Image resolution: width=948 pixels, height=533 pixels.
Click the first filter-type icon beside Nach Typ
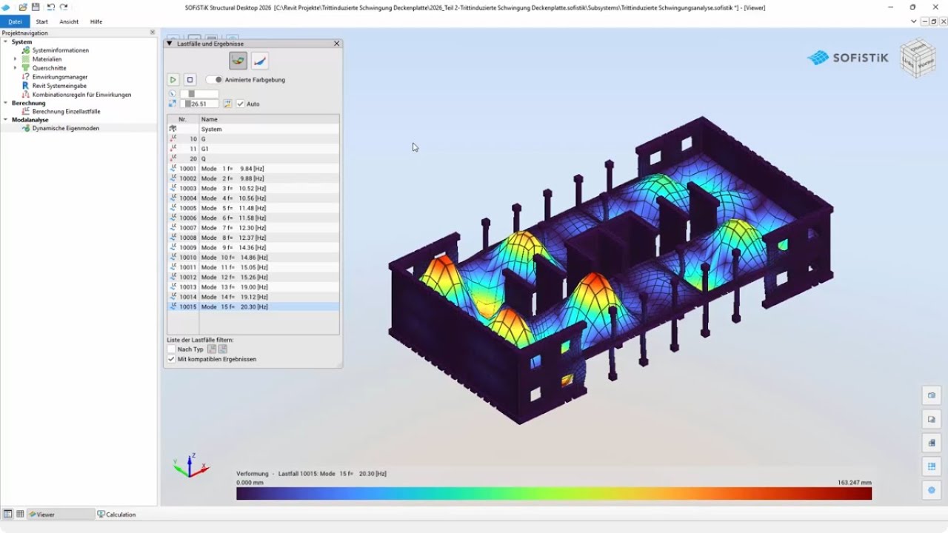tap(212, 349)
